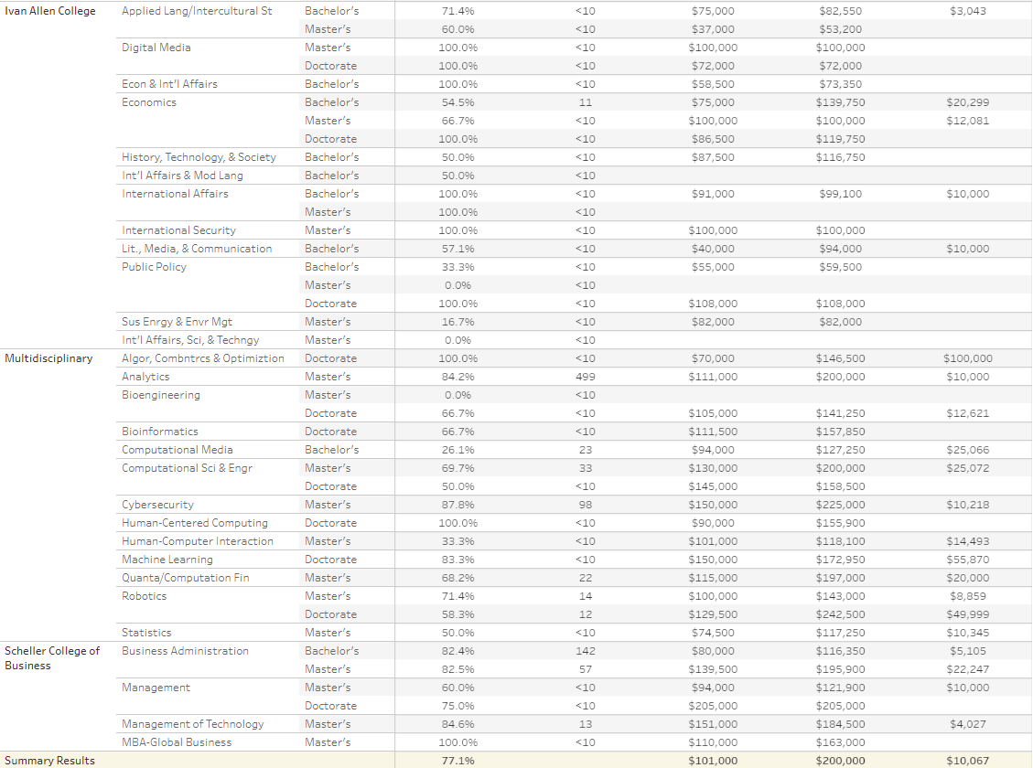Click the $10,067 summary bonus value
The width and height of the screenshot is (1033, 768).
pos(967,761)
